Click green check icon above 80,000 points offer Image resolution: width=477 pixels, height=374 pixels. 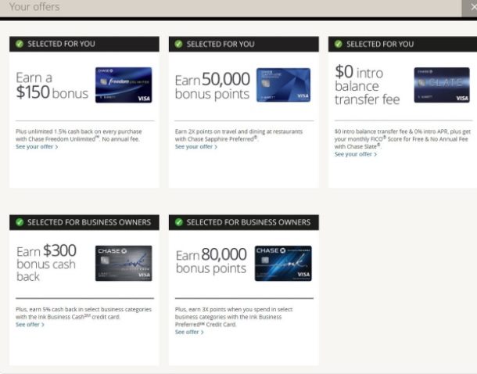[179, 222]
